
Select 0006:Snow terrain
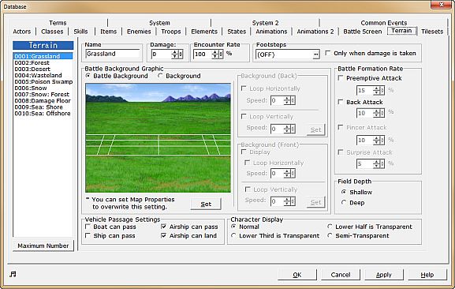(x=43, y=88)
